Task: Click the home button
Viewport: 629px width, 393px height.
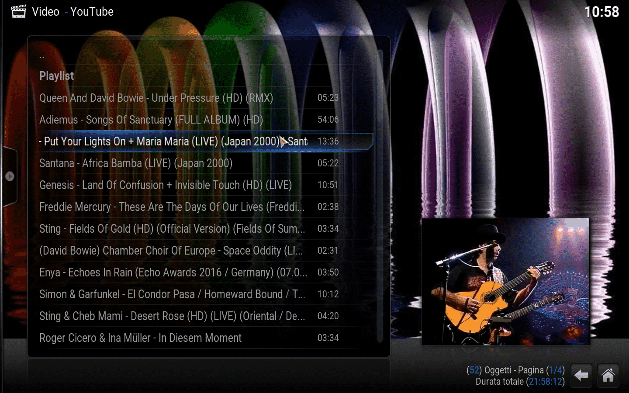Action: coord(608,375)
